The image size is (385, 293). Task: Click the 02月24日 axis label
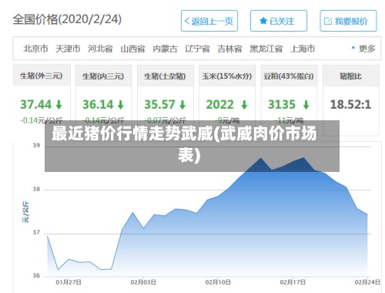pyautogui.click(x=367, y=282)
